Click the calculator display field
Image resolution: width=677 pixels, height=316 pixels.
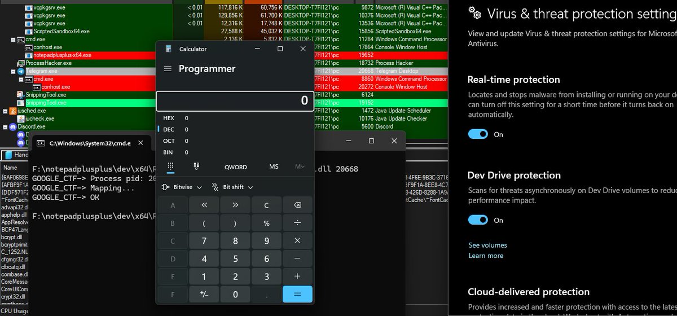pyautogui.click(x=235, y=100)
